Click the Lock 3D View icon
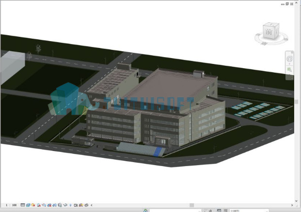The width and height of the screenshot is (301, 212). click(60, 205)
